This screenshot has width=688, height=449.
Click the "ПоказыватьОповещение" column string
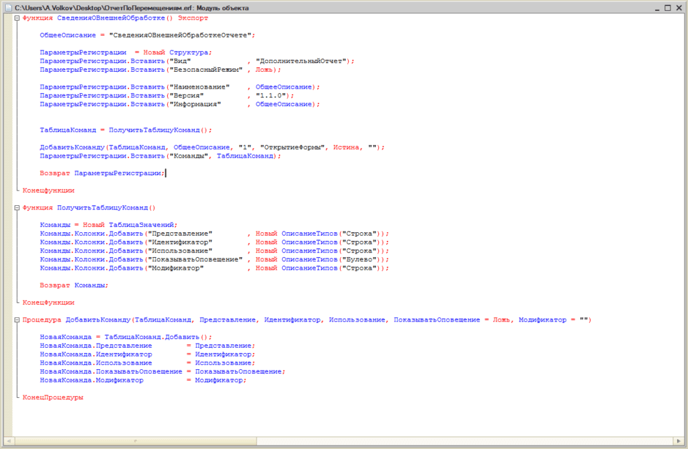[x=196, y=260]
